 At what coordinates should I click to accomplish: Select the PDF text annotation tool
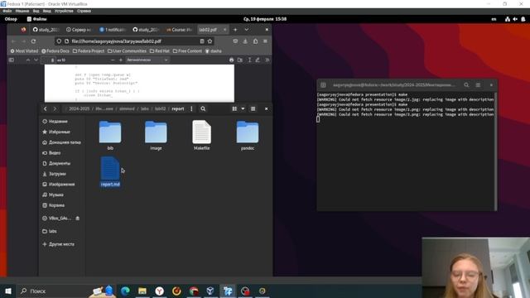(x=249, y=60)
